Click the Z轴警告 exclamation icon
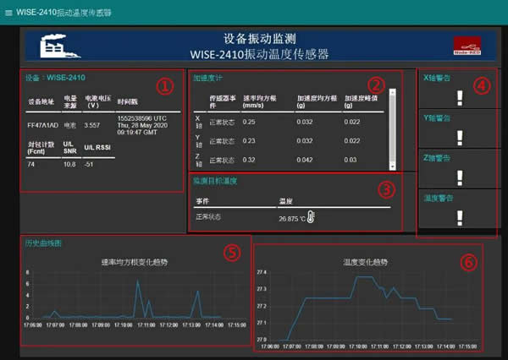Screen dimensions: 508x360 [460, 177]
